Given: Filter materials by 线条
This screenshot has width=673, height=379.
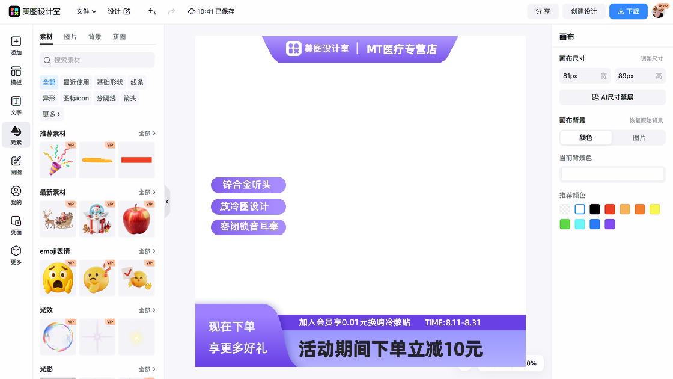Looking at the screenshot, I should [x=137, y=82].
